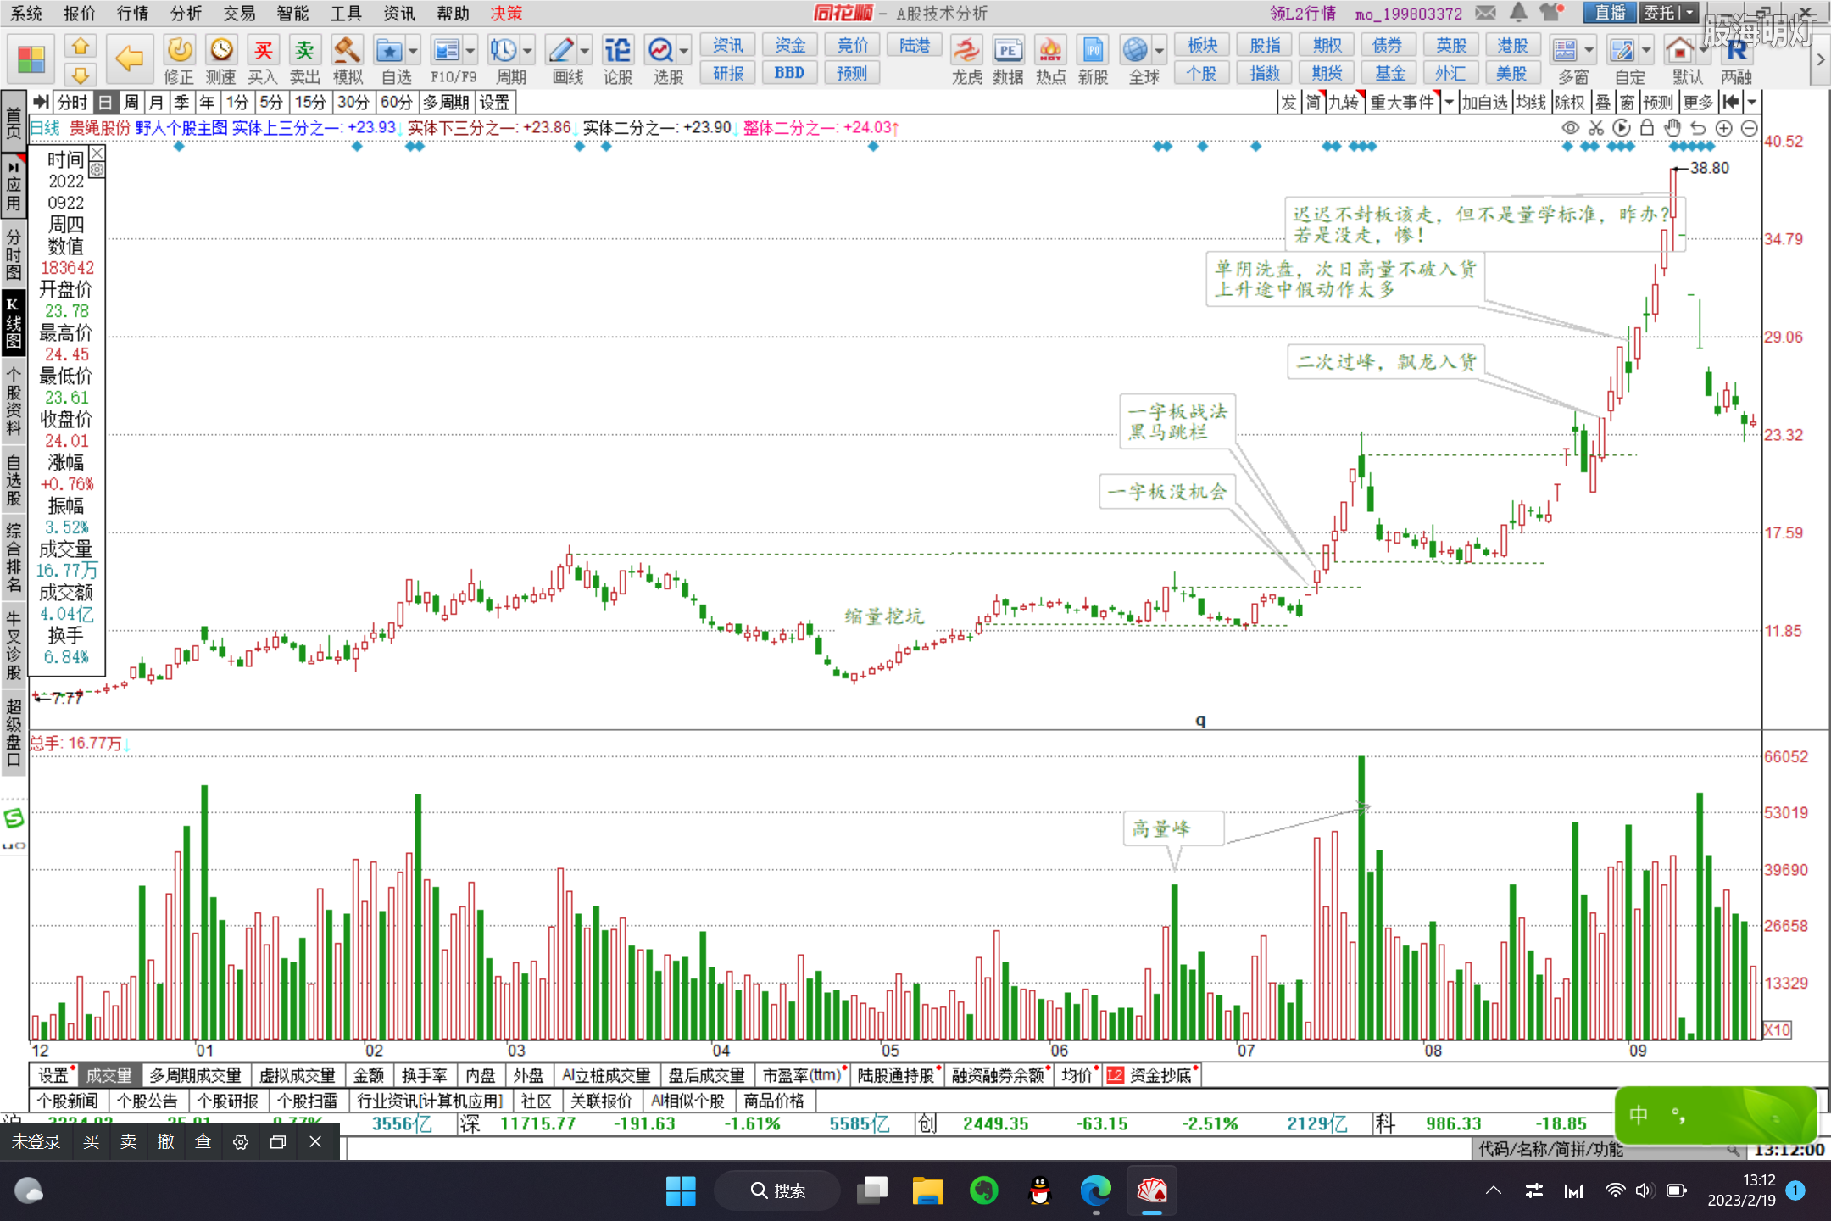Click the zoom out minus icon on chart

[x=1749, y=128]
